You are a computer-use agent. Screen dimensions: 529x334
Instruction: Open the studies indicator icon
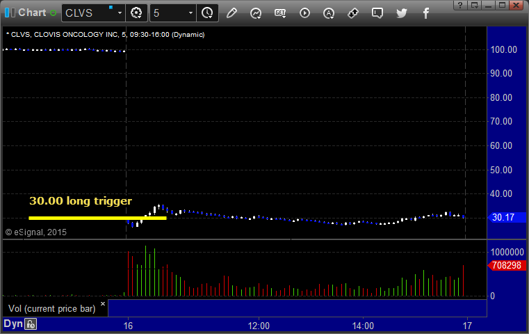click(x=256, y=13)
